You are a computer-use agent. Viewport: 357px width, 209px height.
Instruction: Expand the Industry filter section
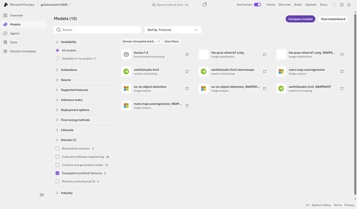click(83, 193)
